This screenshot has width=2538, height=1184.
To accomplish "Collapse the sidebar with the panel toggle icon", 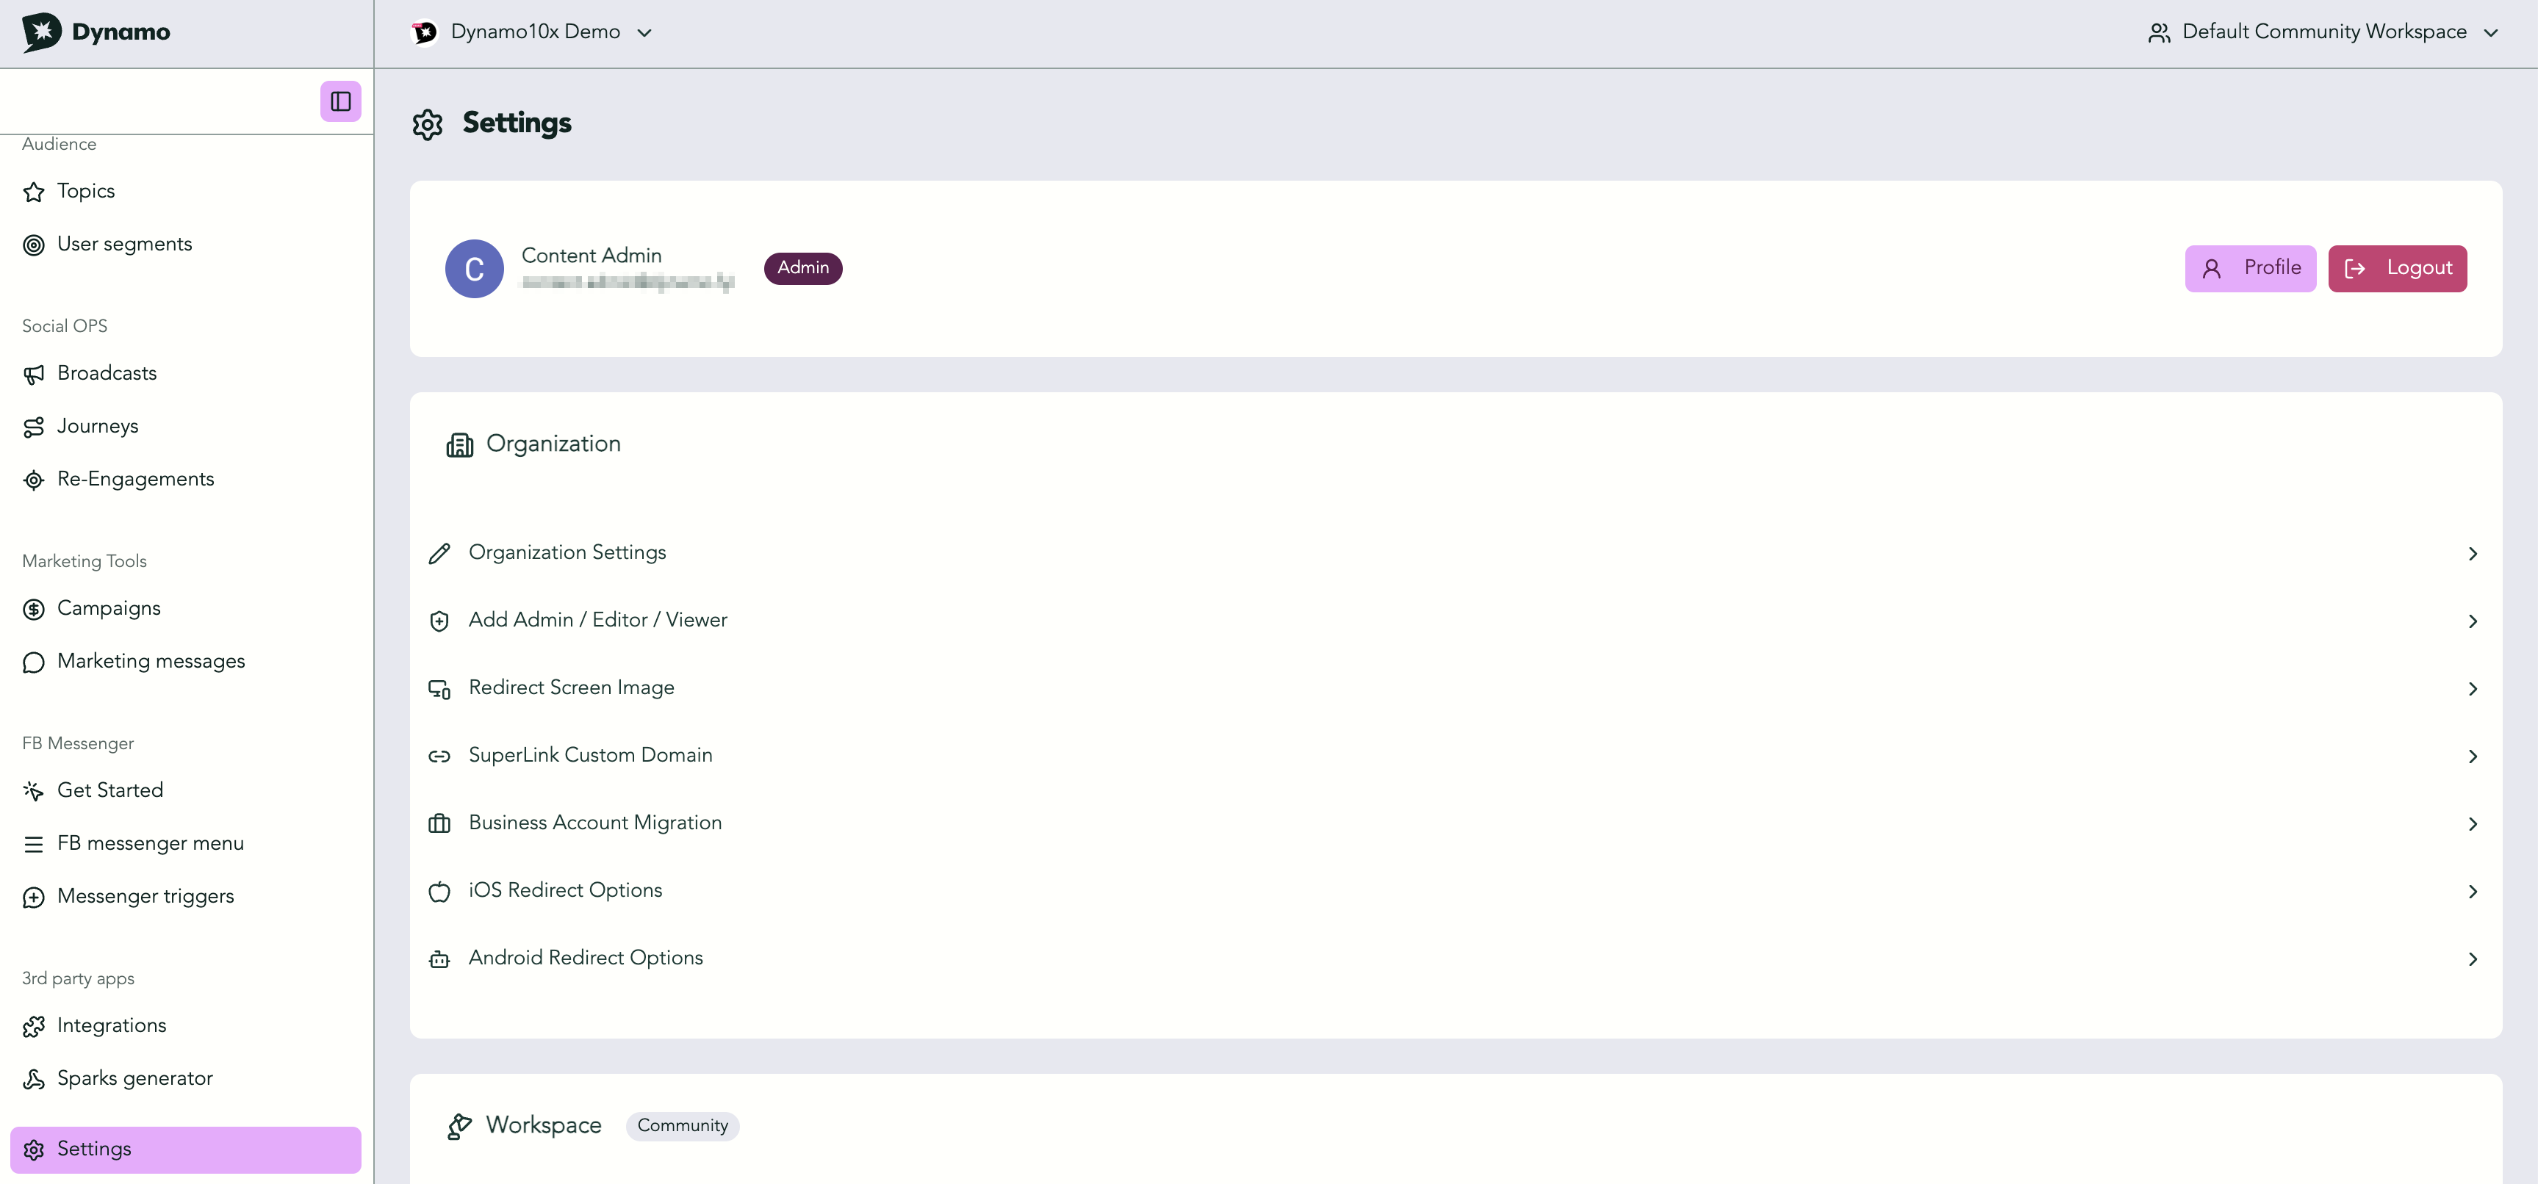I will point(340,101).
